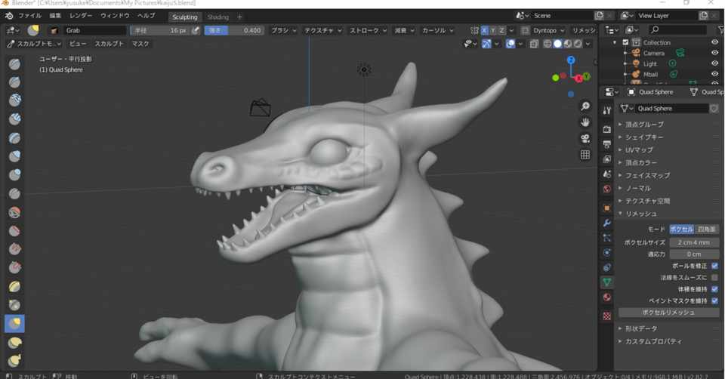Select the Draw brush at toolbar top
This screenshot has height=379, width=725.
(14, 63)
